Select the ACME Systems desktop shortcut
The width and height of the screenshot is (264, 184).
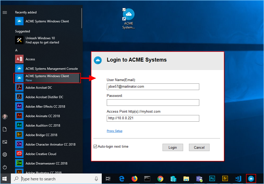(128, 19)
